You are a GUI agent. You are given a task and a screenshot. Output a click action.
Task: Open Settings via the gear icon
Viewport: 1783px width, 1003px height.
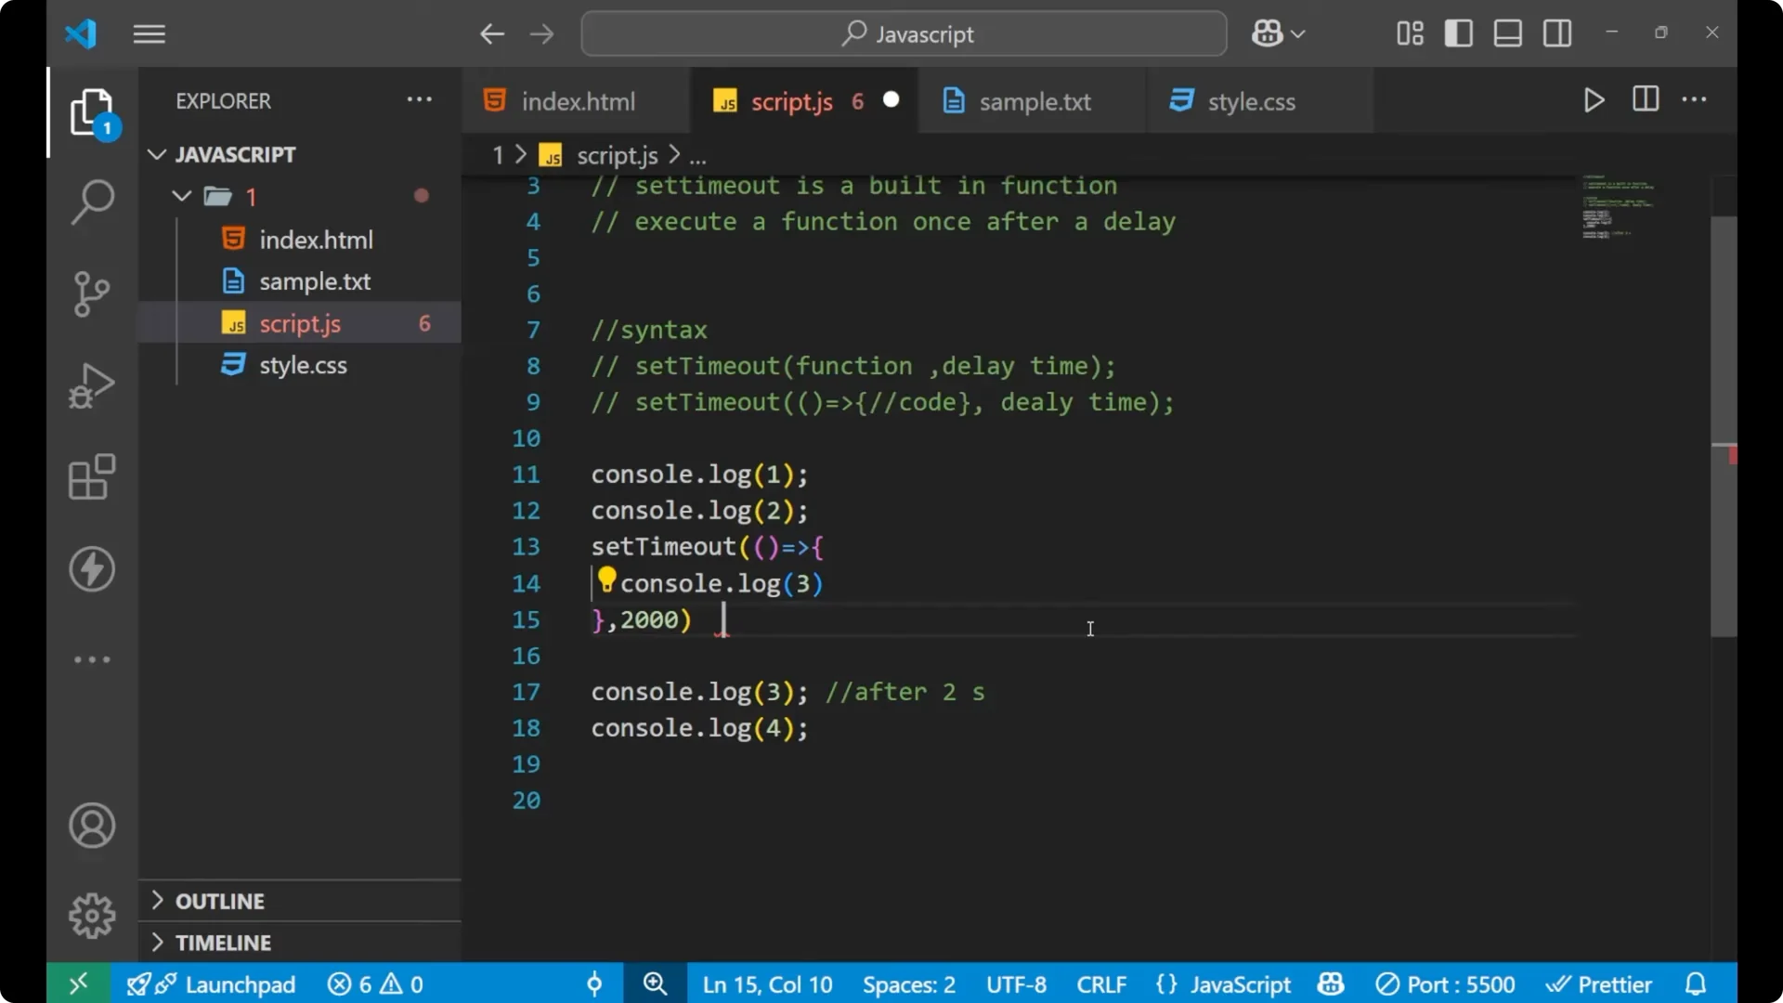[91, 915]
